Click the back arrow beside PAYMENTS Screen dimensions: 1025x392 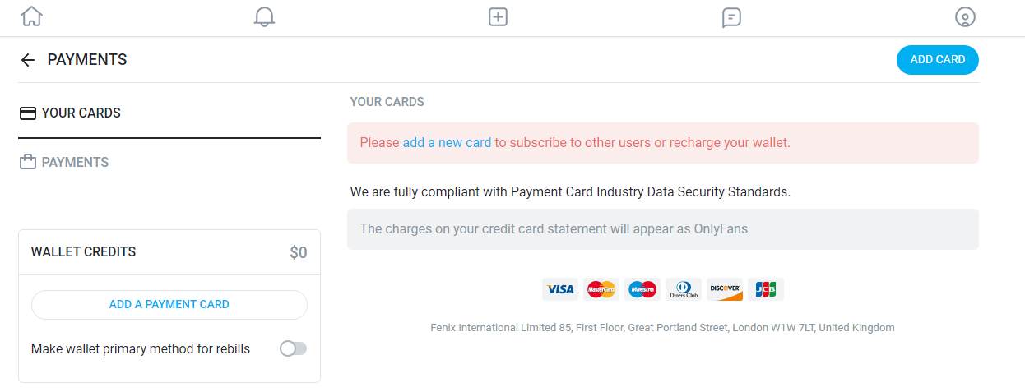click(28, 60)
